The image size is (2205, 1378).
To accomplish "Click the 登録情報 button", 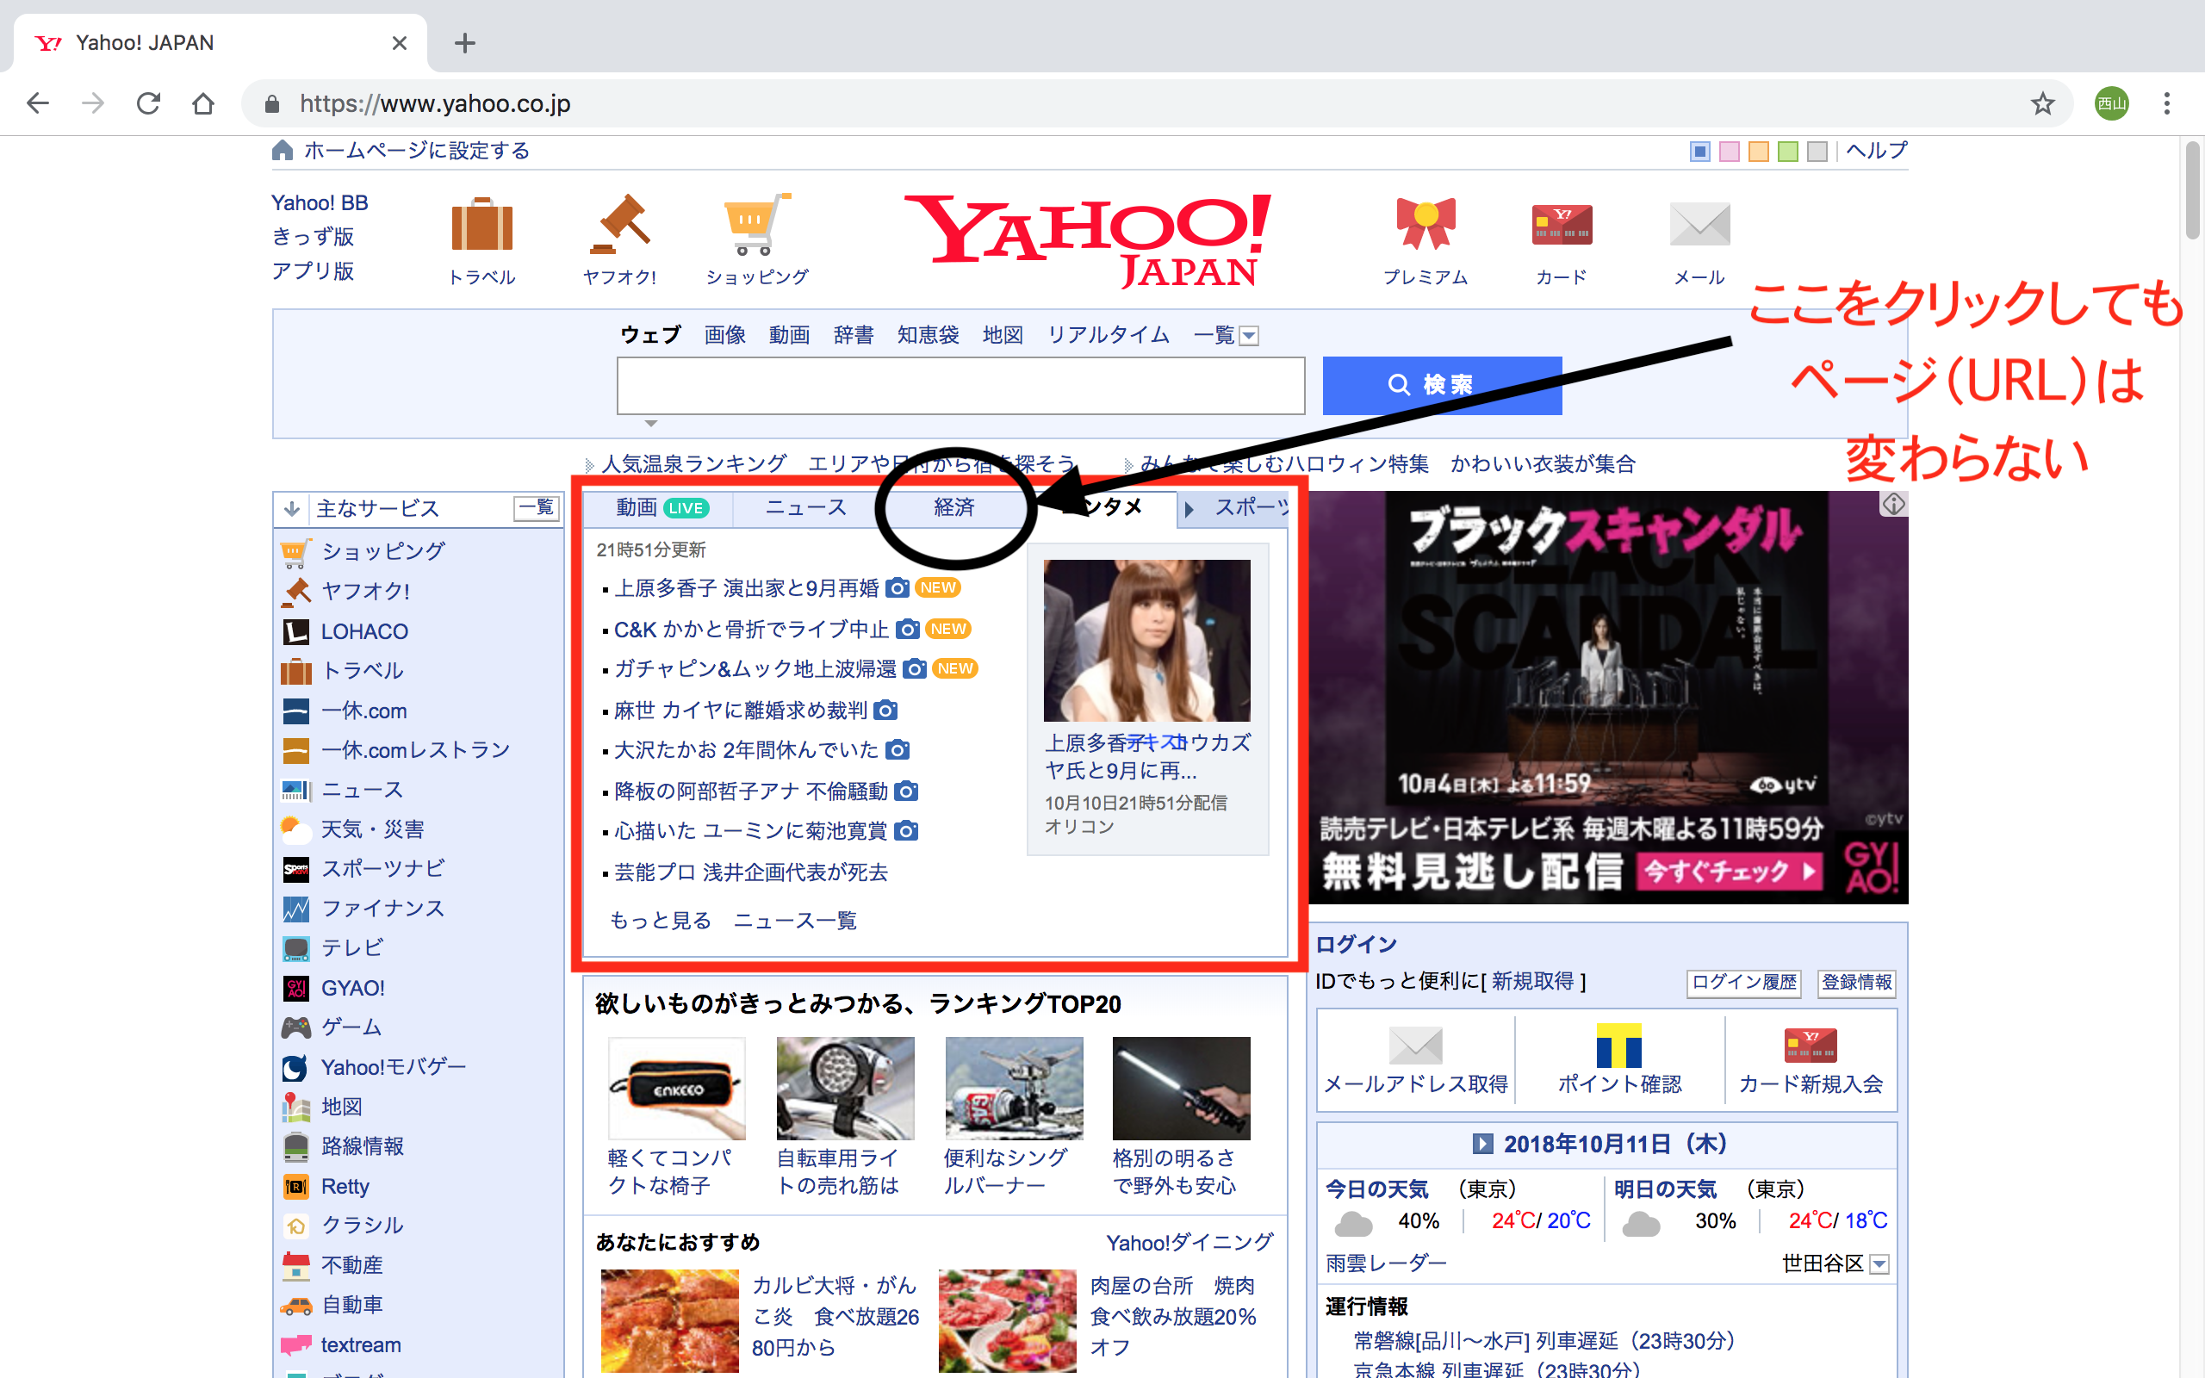I will click(x=1856, y=983).
